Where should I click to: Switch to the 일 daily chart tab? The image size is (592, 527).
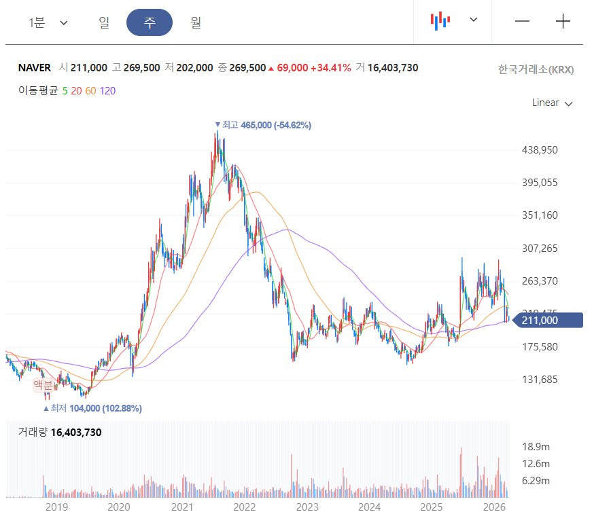[x=104, y=22]
